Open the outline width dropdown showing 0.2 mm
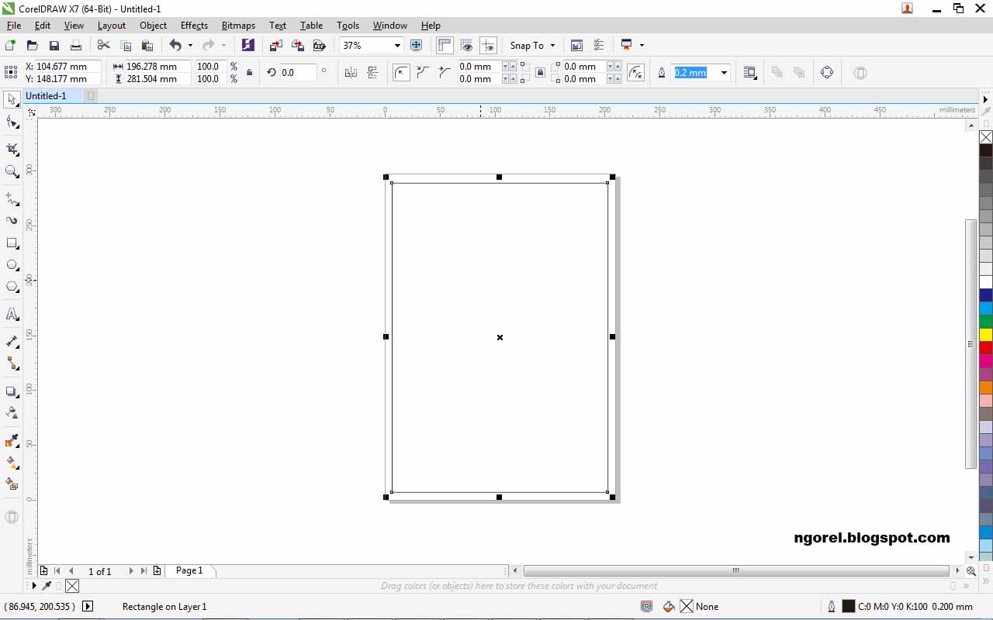Viewport: 993px width, 620px height. coord(724,72)
